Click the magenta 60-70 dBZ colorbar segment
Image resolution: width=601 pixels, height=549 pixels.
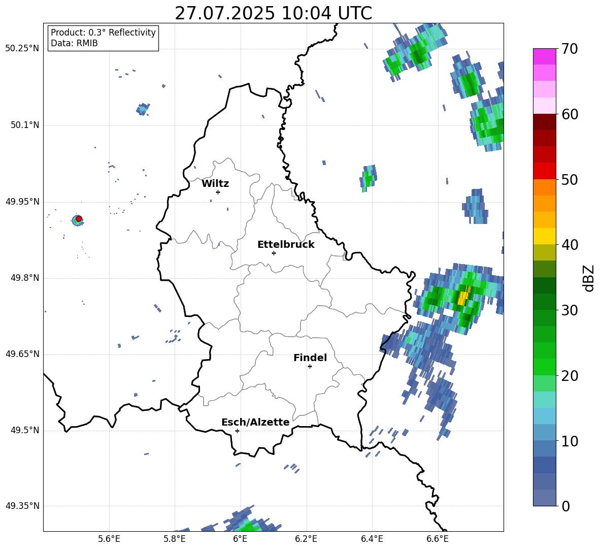coord(544,81)
